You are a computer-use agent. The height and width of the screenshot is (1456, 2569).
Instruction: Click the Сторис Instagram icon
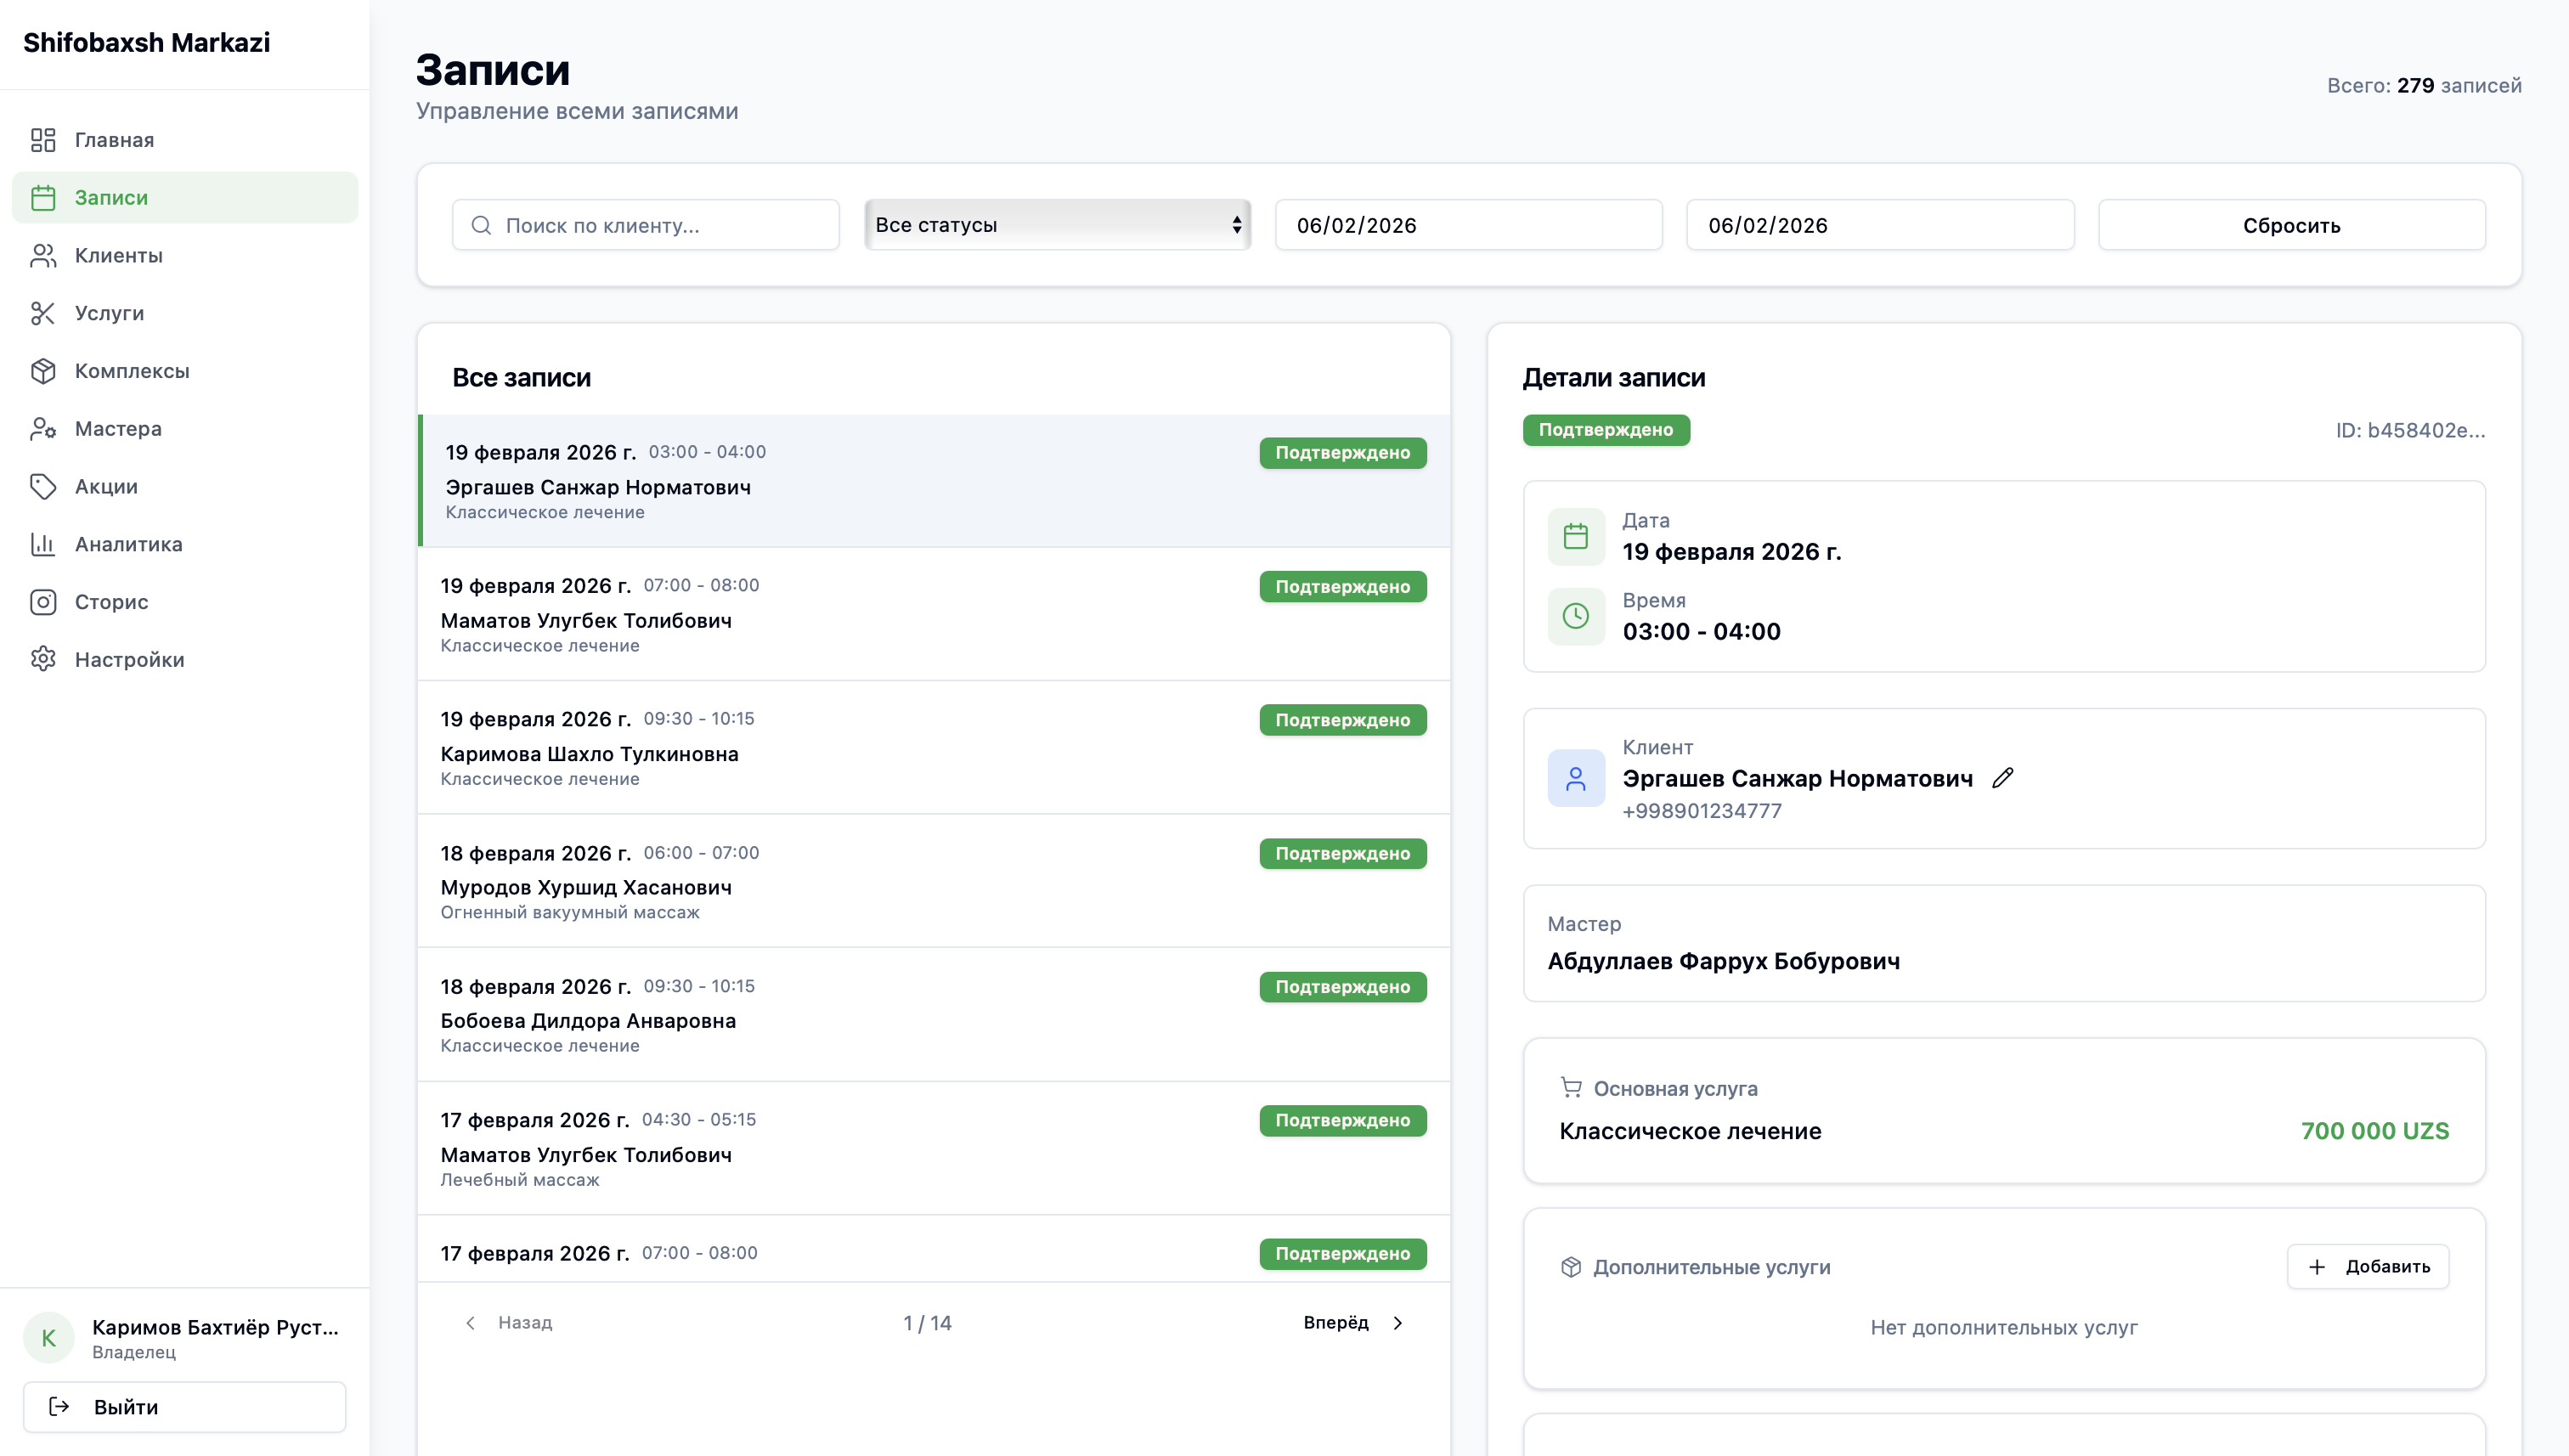point(43,602)
